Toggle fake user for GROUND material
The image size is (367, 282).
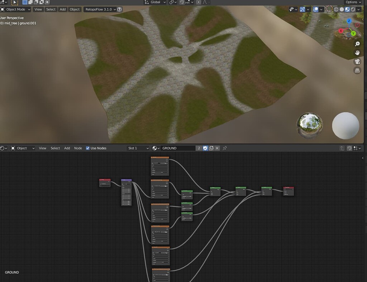[x=205, y=148]
